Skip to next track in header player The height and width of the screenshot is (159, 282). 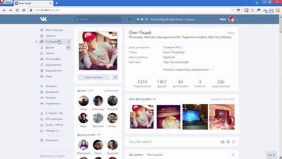(147, 19)
